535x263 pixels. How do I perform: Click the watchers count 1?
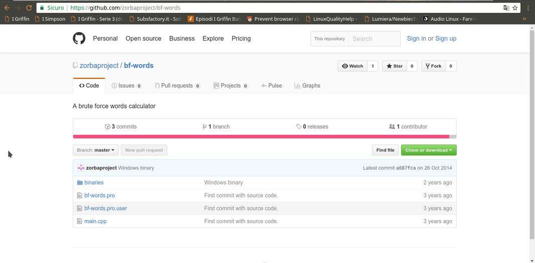click(x=373, y=66)
